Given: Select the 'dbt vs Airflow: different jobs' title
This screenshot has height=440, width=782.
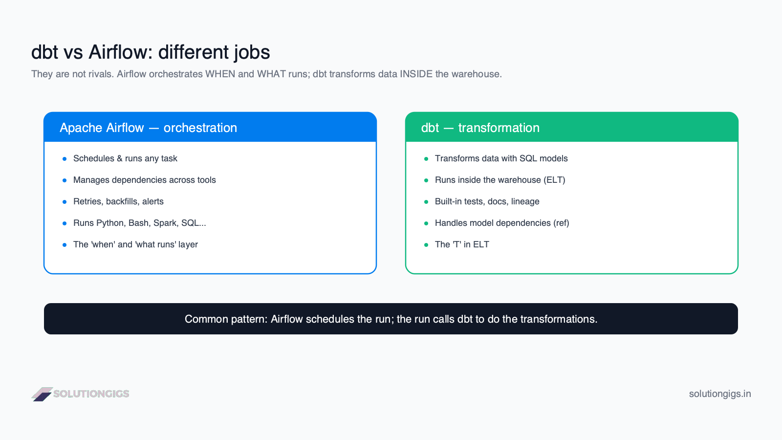Looking at the screenshot, I should [x=151, y=52].
